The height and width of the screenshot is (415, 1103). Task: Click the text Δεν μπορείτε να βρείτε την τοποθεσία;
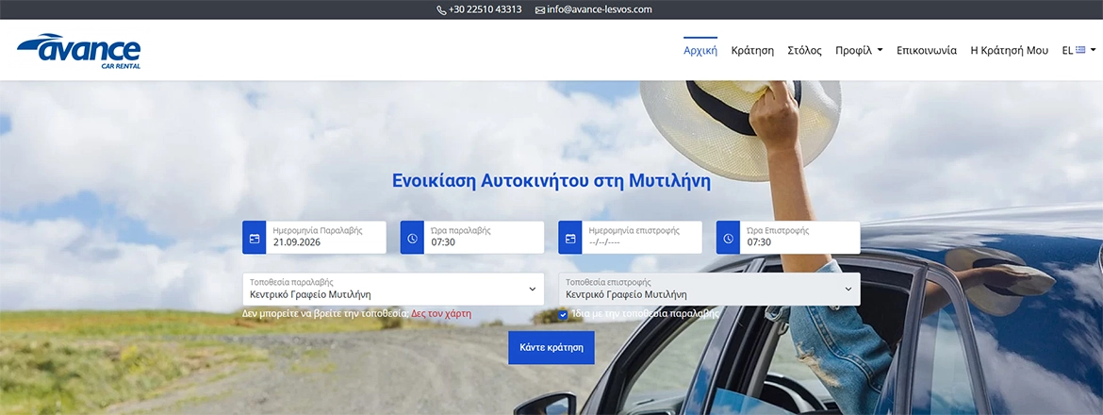325,314
